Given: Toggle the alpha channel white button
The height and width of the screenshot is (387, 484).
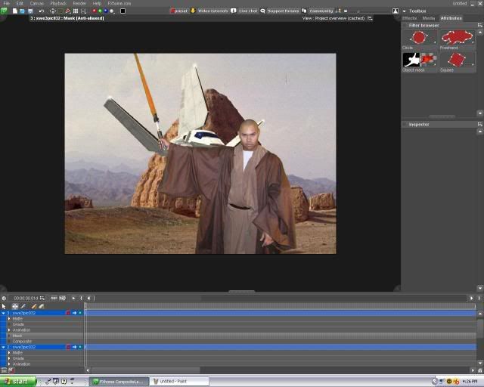Looking at the screenshot, I should click(112, 11).
